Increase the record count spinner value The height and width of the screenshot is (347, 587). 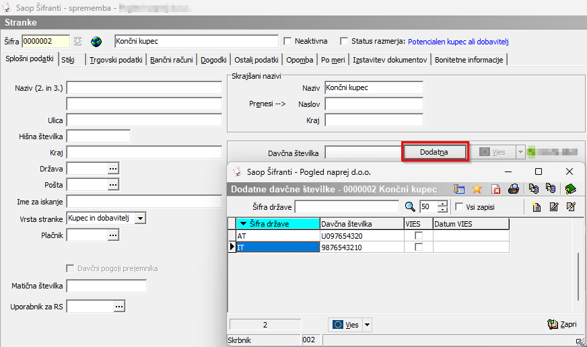[x=442, y=204]
